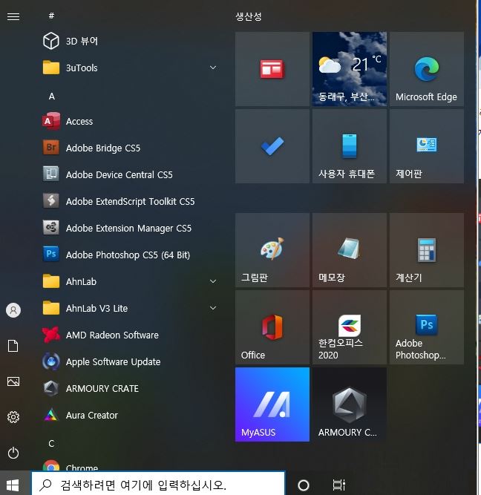Screen dimensions: 481x495
Task: Jump to the A letter header
Action: click(52, 96)
